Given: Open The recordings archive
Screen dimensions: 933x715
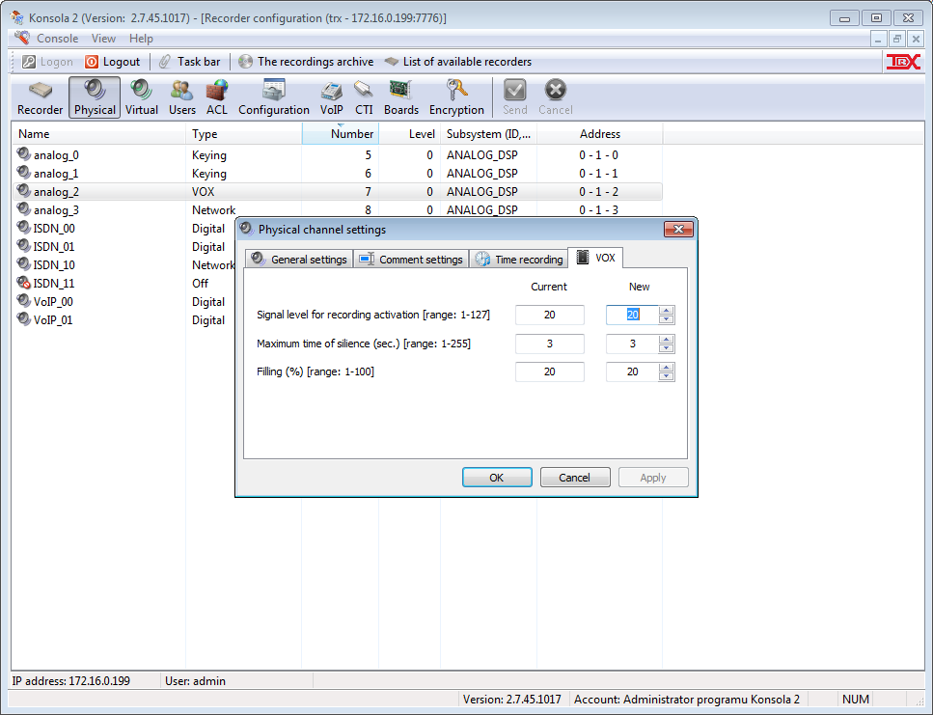Looking at the screenshot, I should tap(306, 62).
